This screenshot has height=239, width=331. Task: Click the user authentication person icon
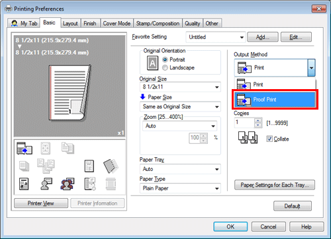pyautogui.click(x=46, y=184)
